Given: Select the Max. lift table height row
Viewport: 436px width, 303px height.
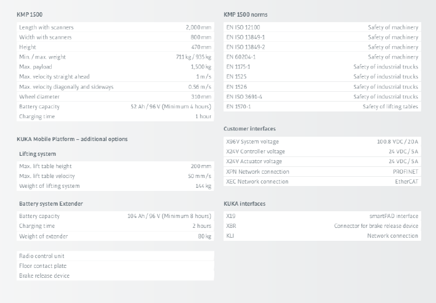Looking at the screenshot, I should [x=115, y=166].
